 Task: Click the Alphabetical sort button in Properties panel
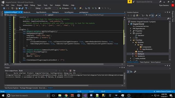[x=131, y=72]
